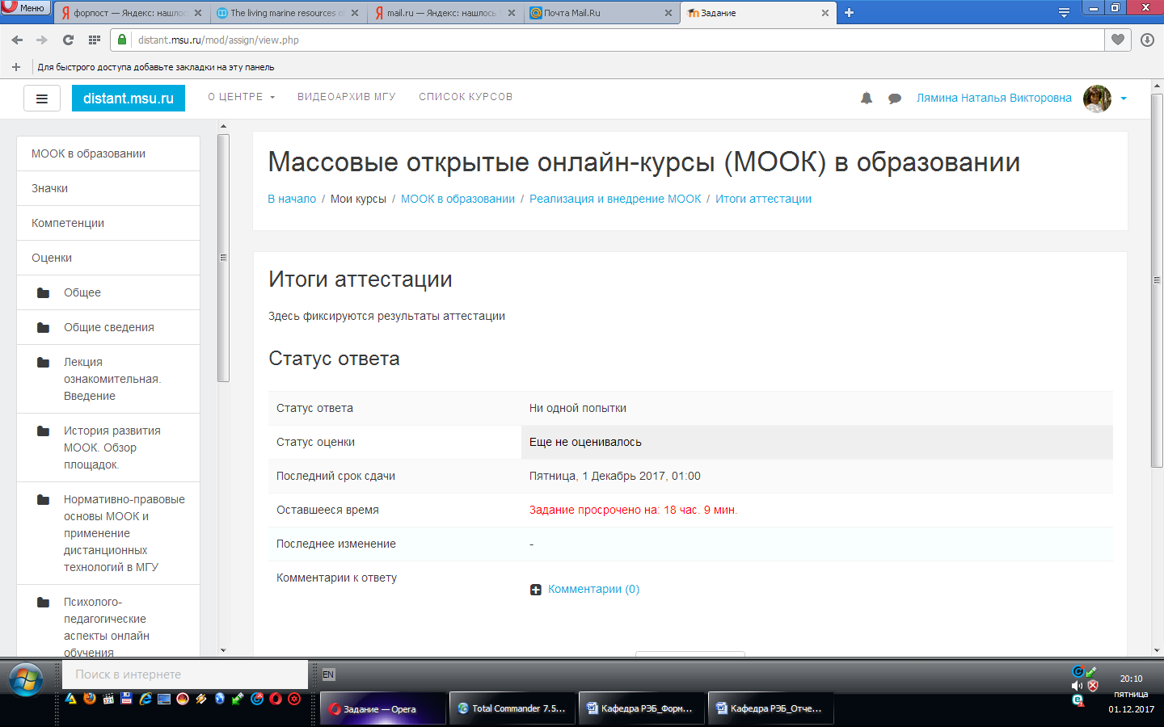Open the Общие сведения sidebar folder
The height and width of the screenshot is (727, 1164).
[x=108, y=327]
